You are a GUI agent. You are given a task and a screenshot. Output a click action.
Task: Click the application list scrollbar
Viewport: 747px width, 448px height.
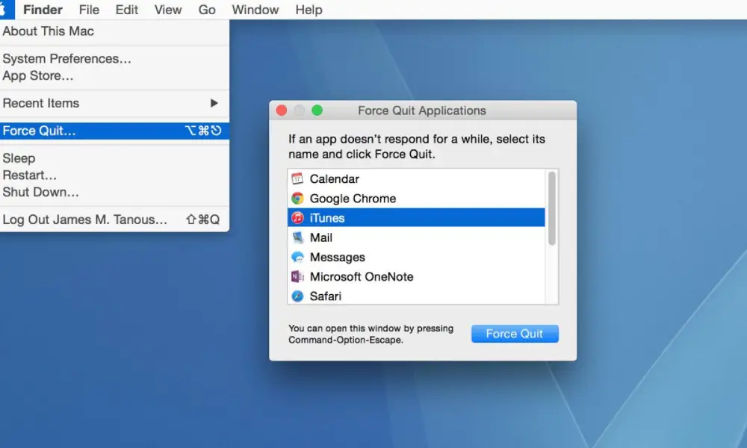tap(552, 208)
